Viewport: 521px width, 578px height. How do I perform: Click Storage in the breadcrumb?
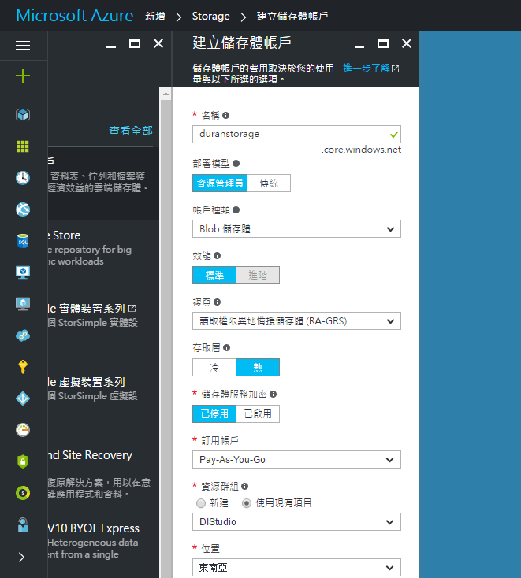click(x=210, y=17)
